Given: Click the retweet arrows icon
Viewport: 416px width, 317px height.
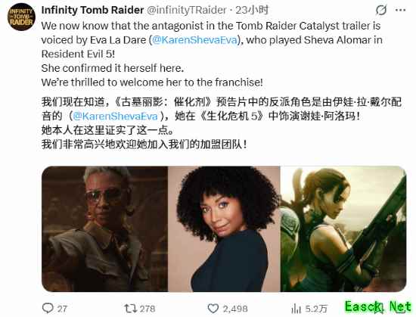Looking at the screenshot, I should pos(131,308).
